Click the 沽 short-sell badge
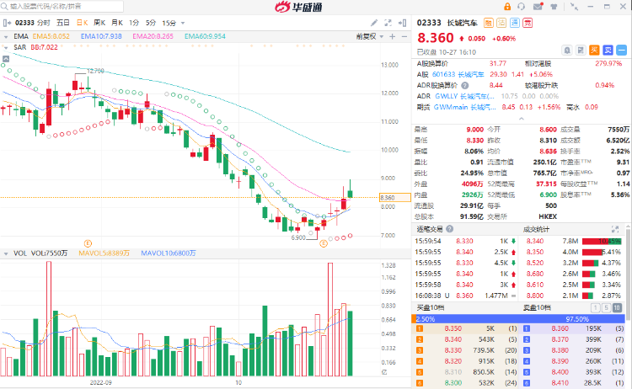 pyautogui.click(x=501, y=23)
